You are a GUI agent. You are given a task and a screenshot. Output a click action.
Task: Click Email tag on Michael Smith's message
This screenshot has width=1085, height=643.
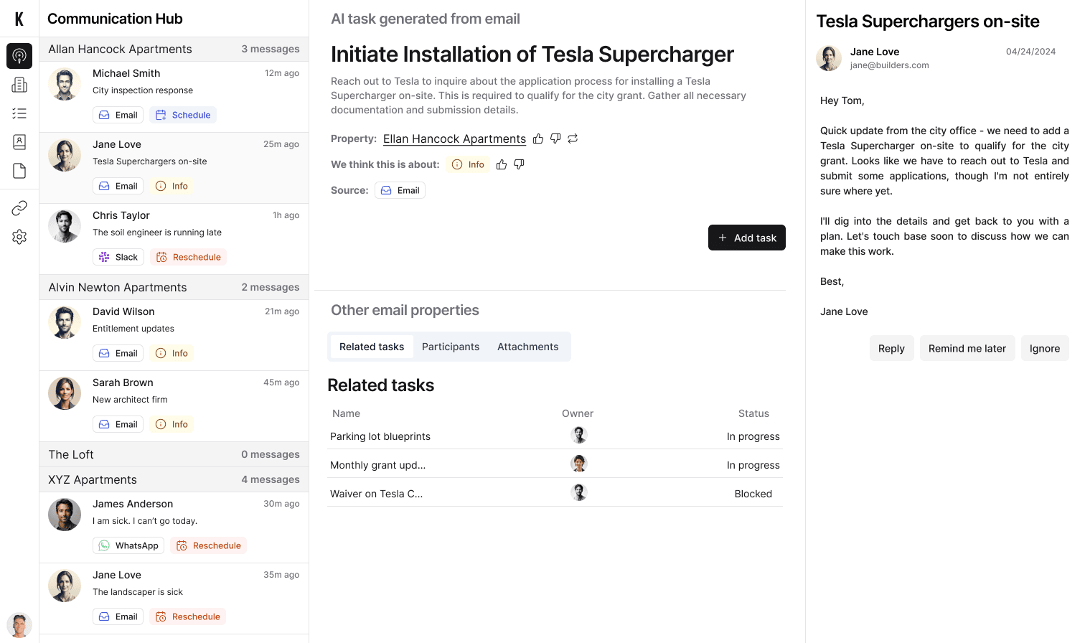118,115
